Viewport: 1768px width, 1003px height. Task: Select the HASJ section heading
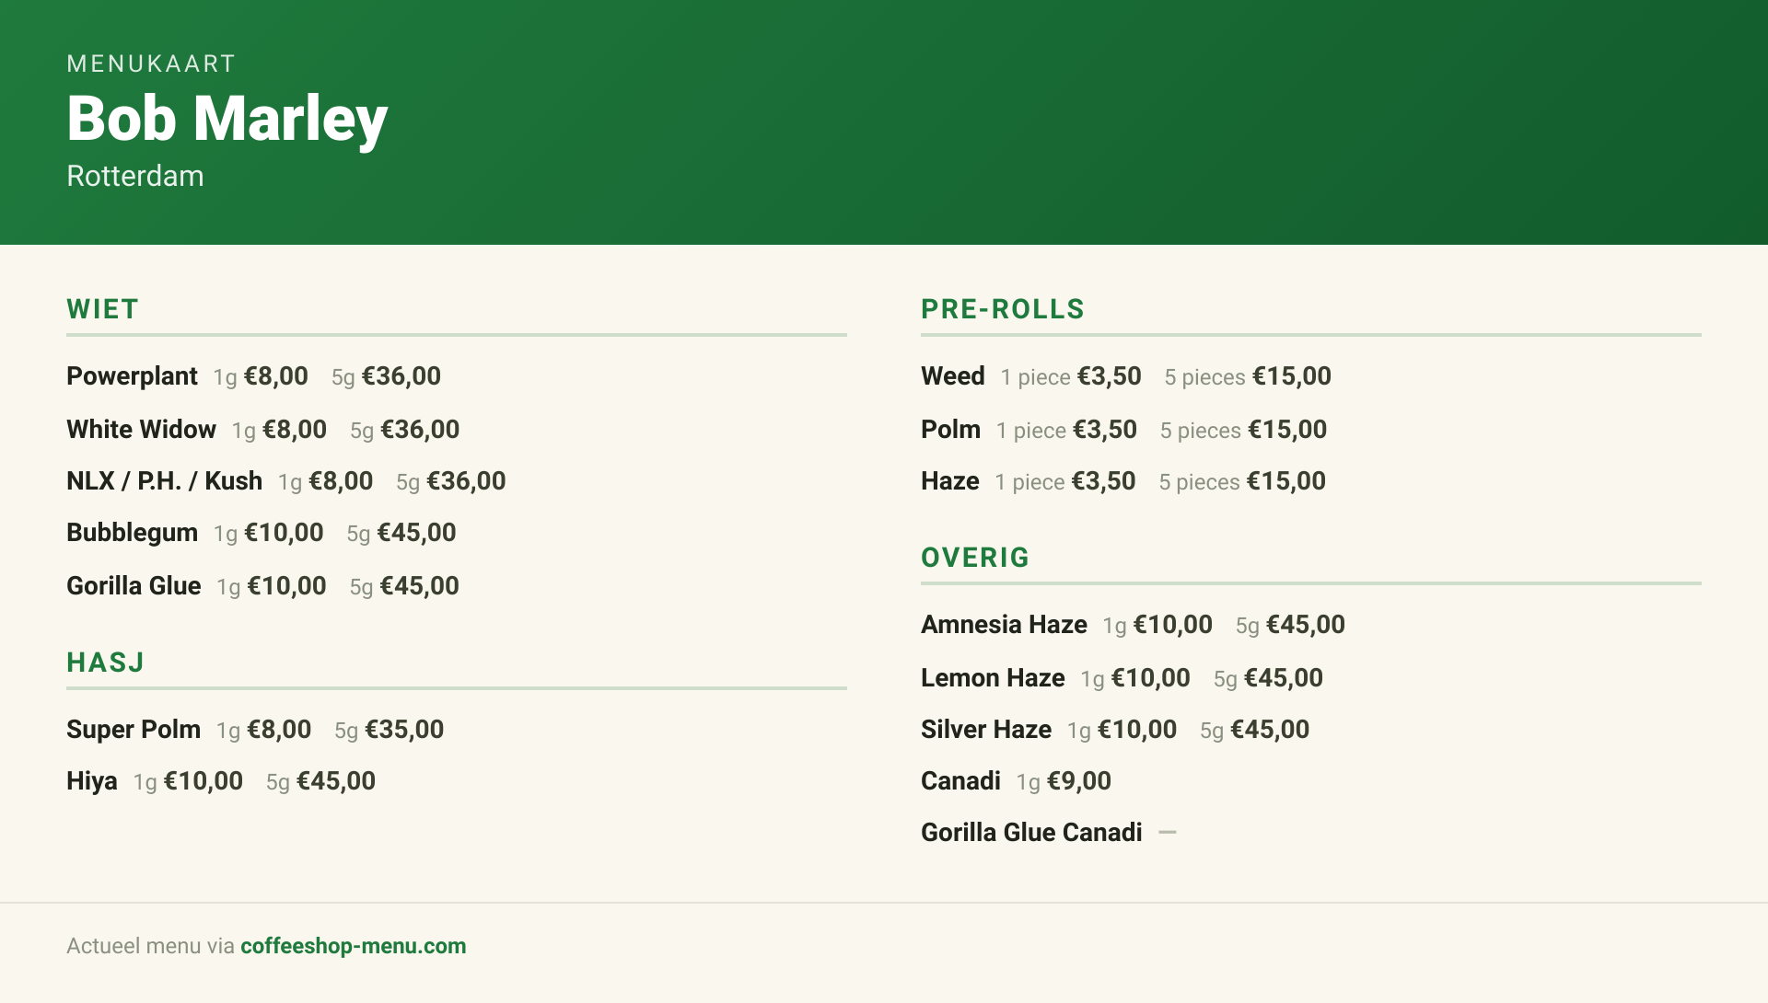pos(105,663)
